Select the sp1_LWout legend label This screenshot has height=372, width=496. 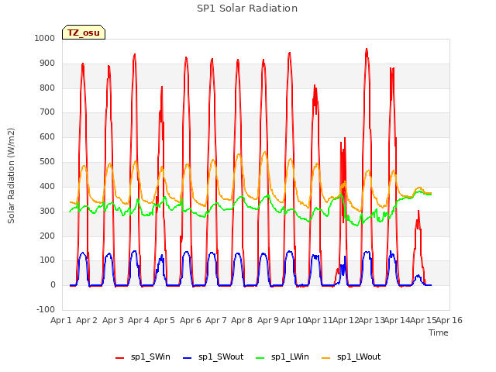(x=359, y=357)
